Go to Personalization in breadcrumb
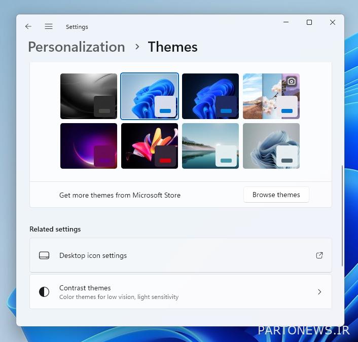The image size is (358, 342). tap(76, 47)
